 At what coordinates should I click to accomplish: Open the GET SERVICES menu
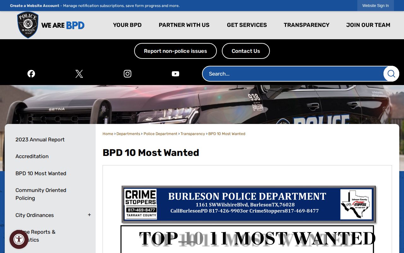(247, 25)
